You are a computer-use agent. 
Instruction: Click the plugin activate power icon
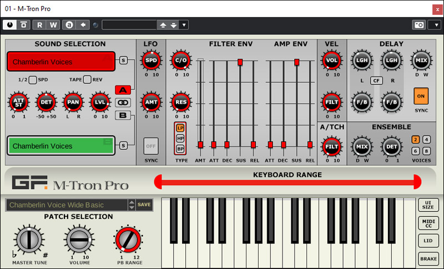(10, 24)
